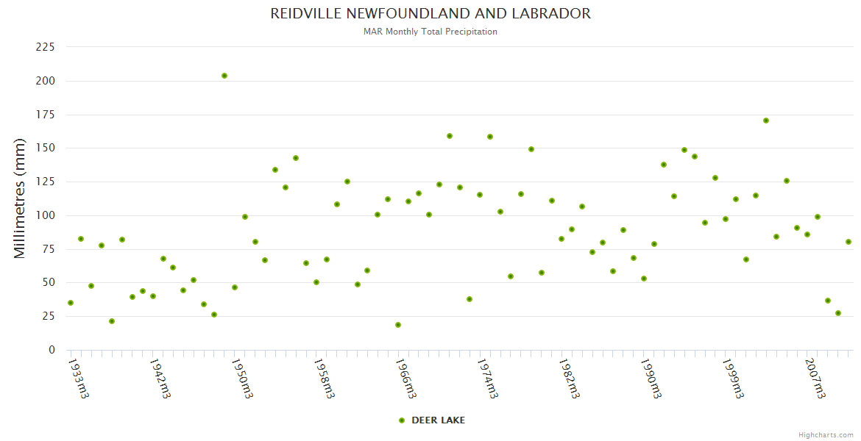Select the 1966m3 x-axis label
The height and width of the screenshot is (441, 861).
[406, 378]
